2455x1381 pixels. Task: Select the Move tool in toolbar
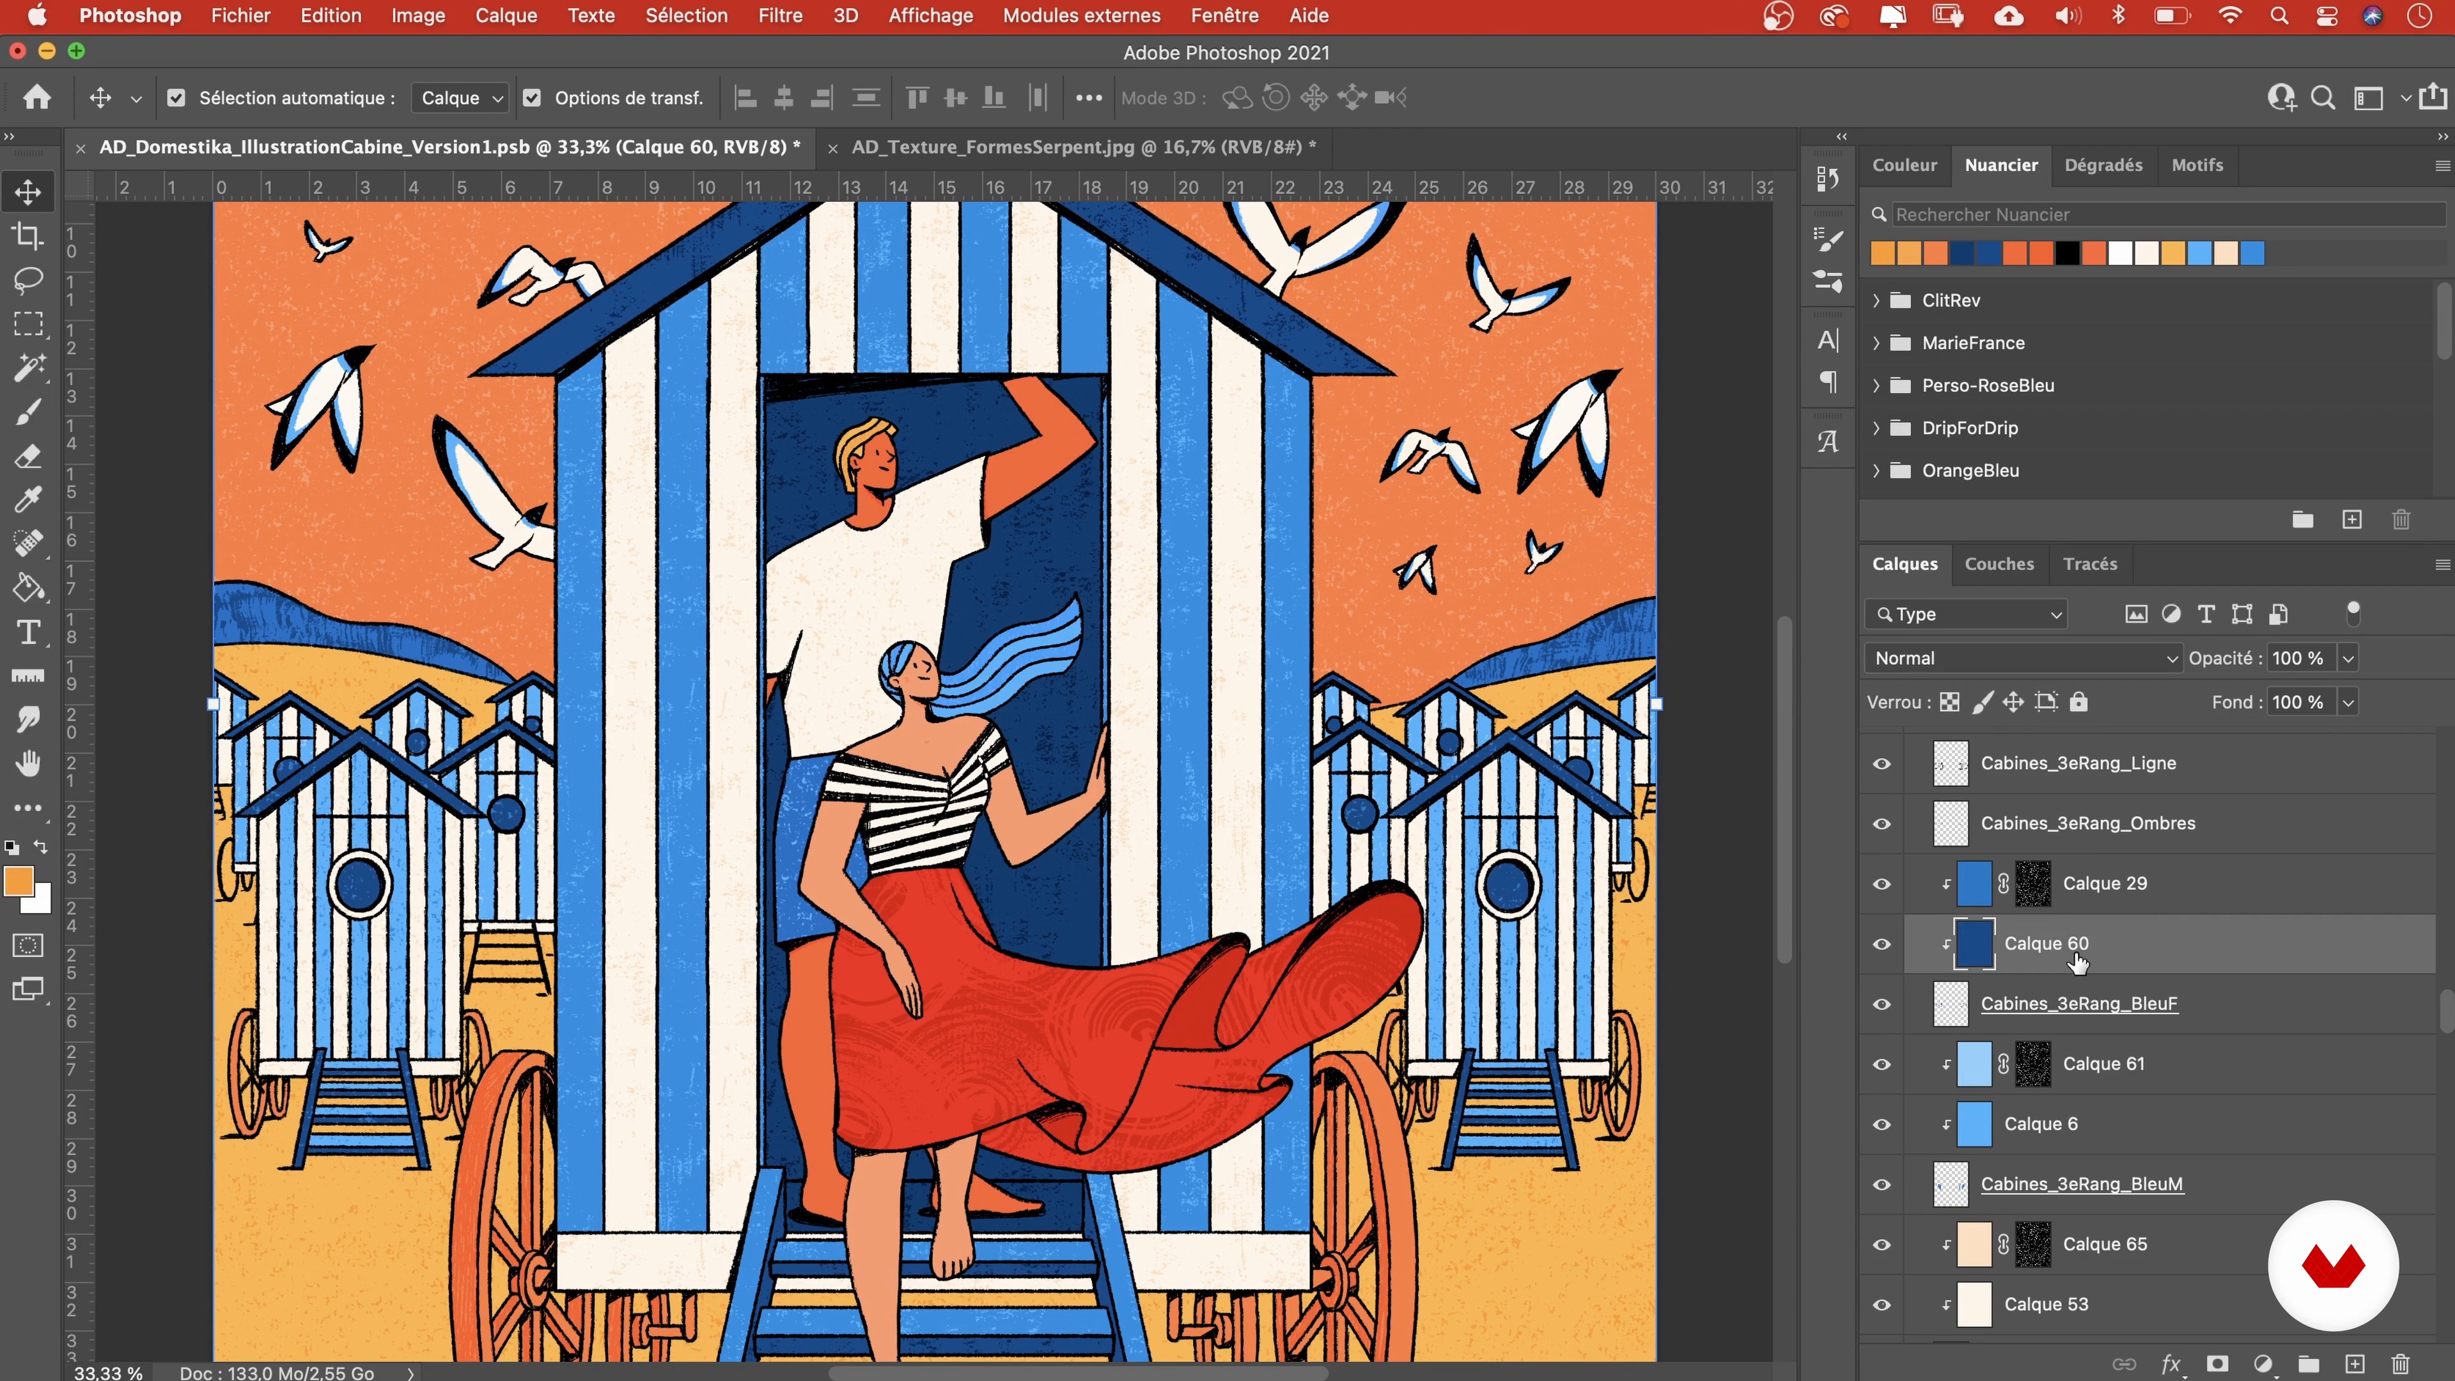pos(27,192)
